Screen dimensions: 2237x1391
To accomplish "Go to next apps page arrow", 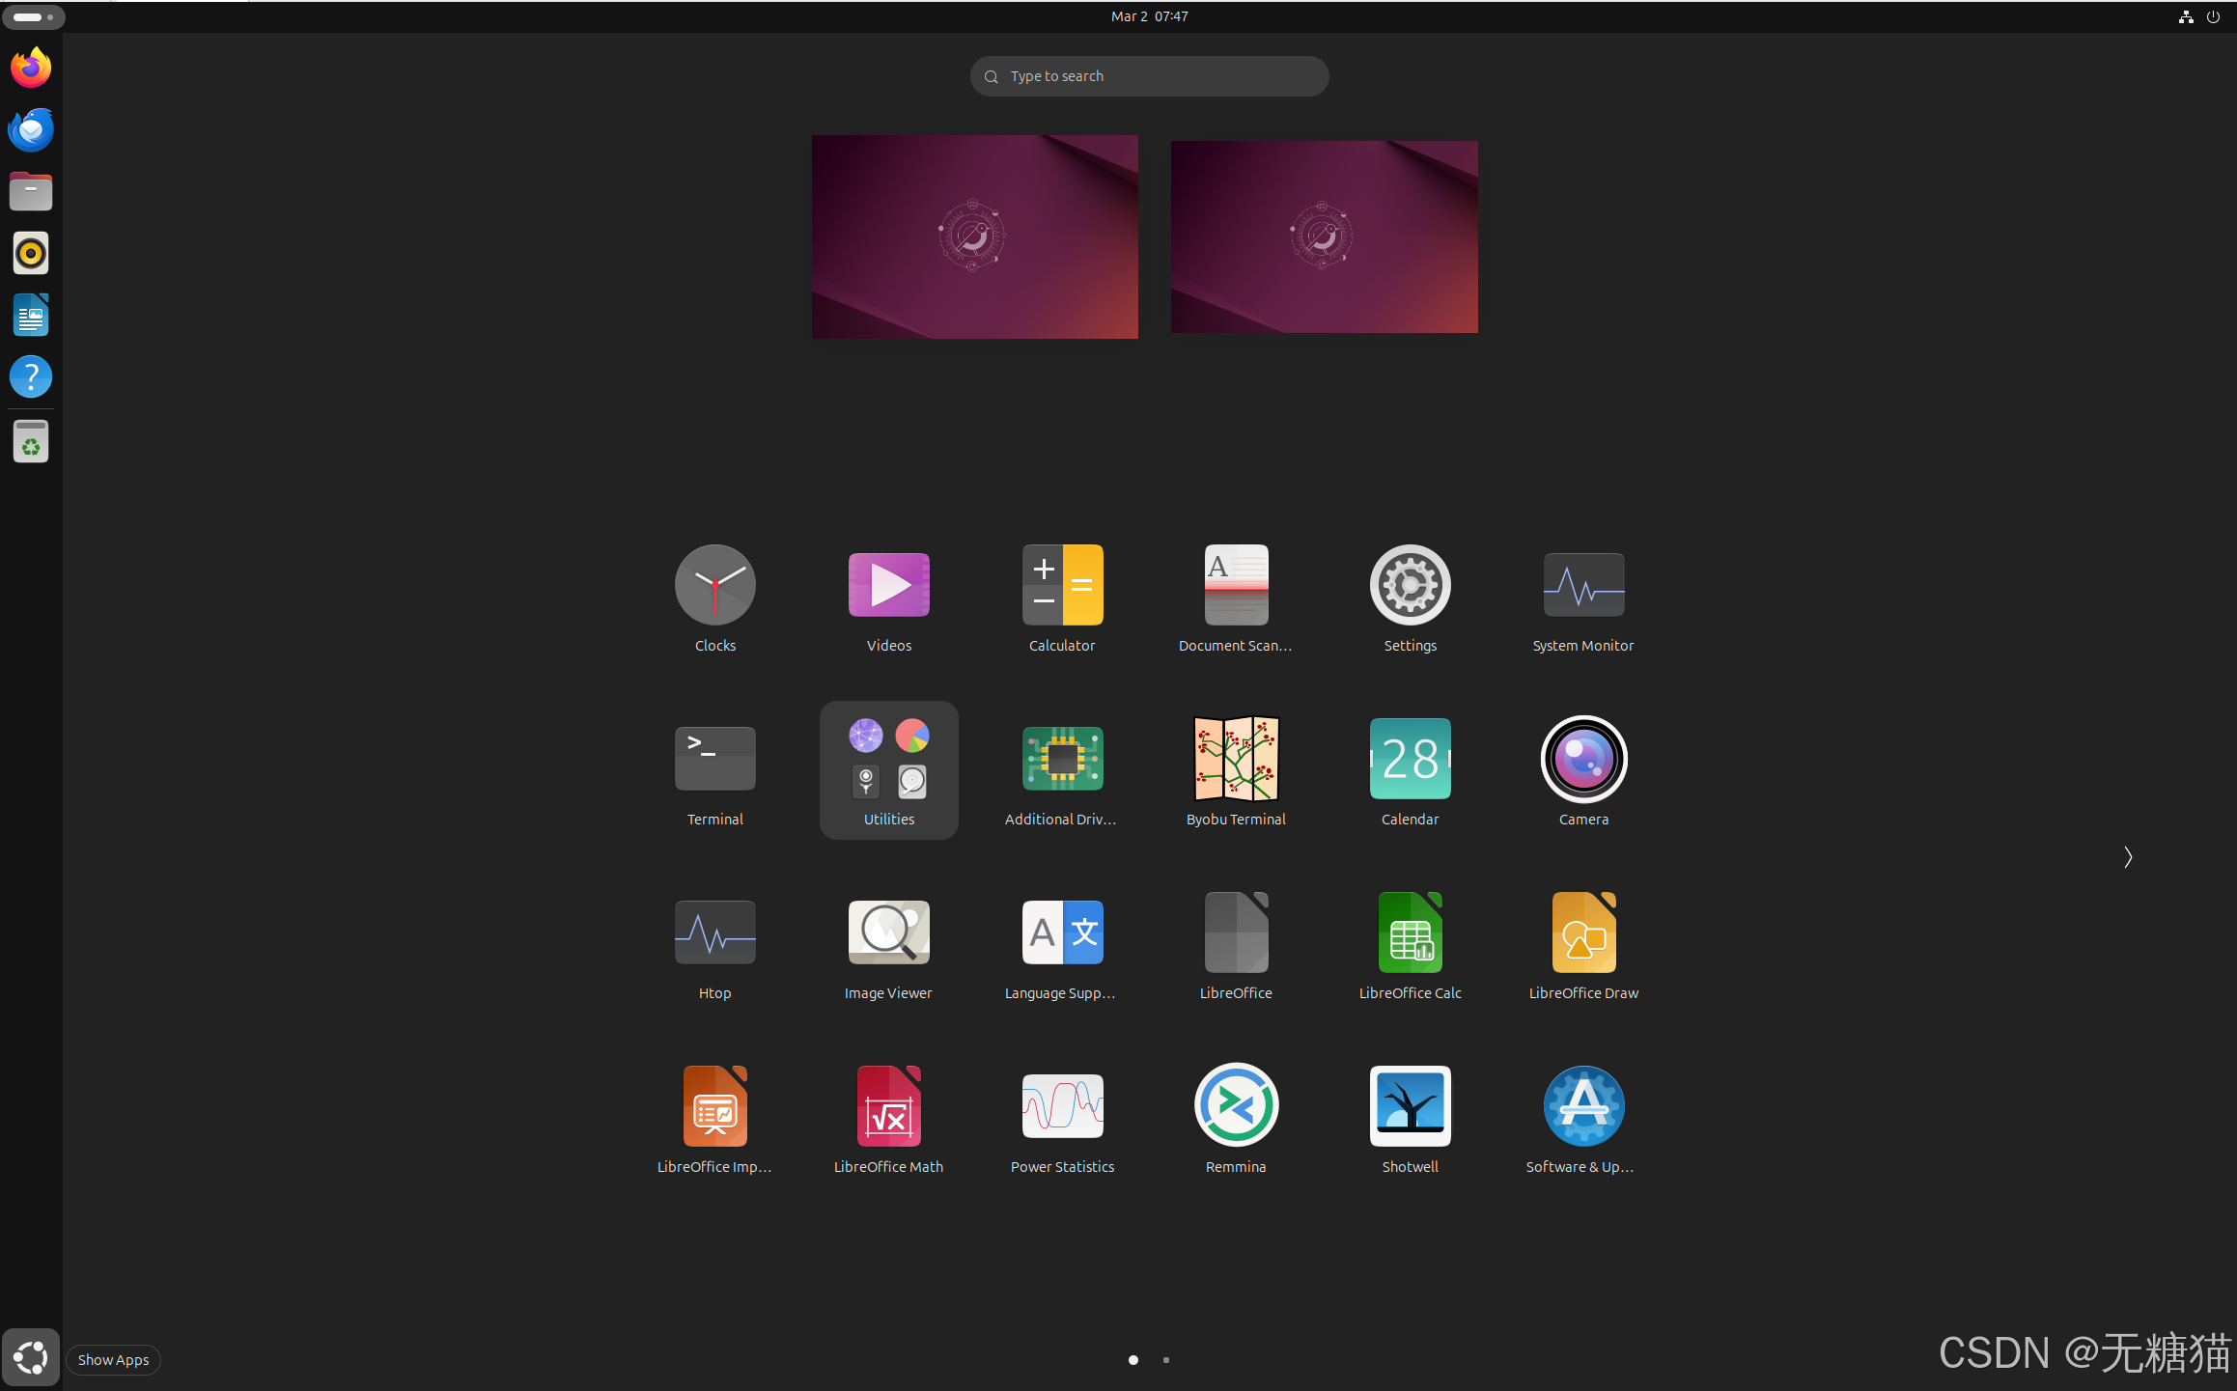I will [x=2128, y=857].
